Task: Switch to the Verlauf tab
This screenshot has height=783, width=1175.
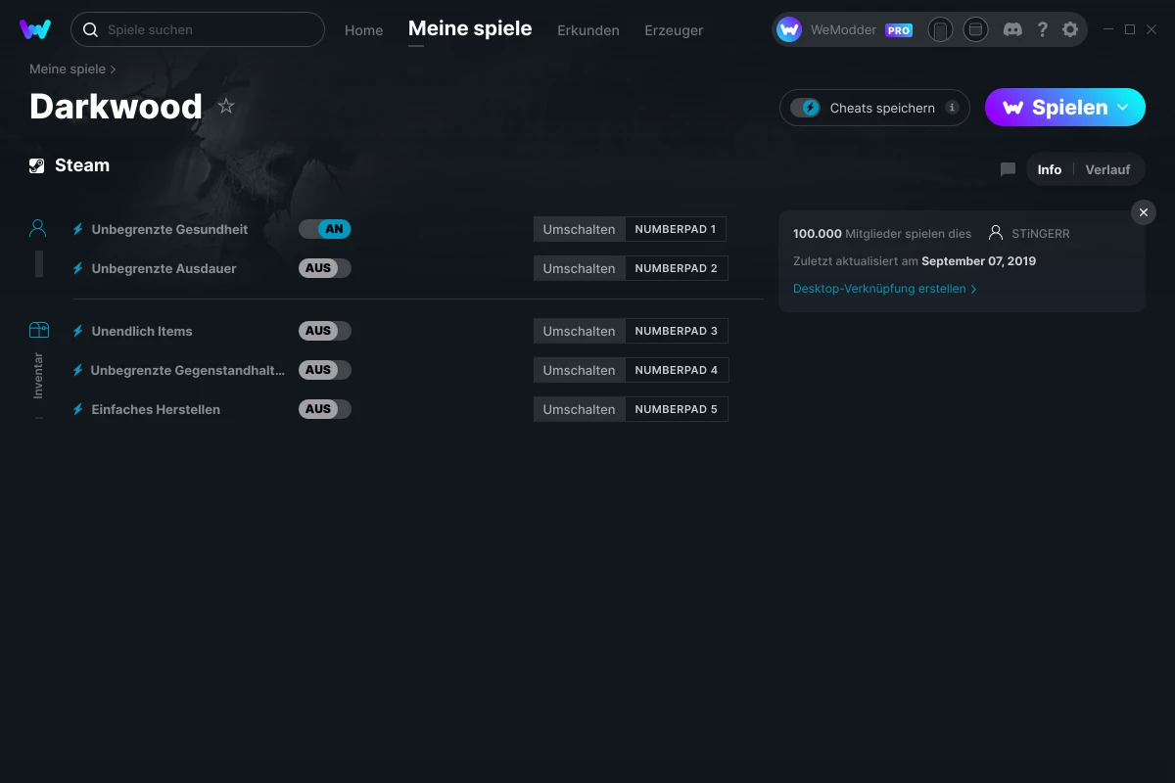Action: (1107, 169)
